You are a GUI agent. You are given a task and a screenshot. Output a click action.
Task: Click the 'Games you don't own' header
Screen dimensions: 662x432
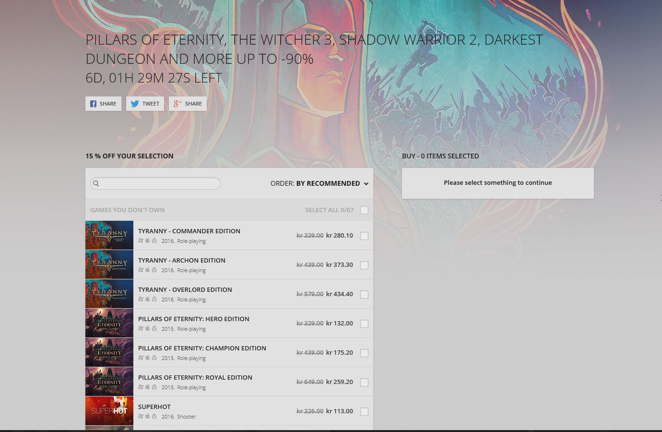coord(127,210)
